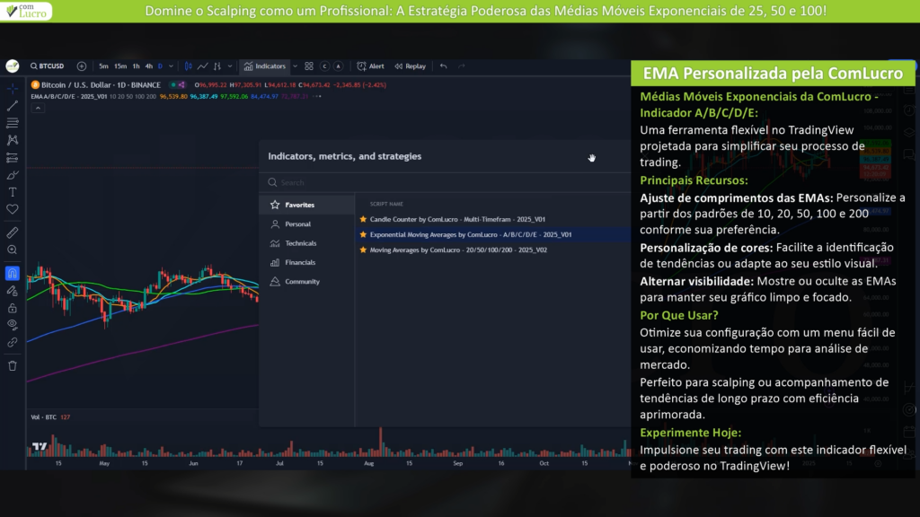This screenshot has height=517, width=920.
Task: Expand the chart type dropdown arrow
Action: (x=230, y=66)
